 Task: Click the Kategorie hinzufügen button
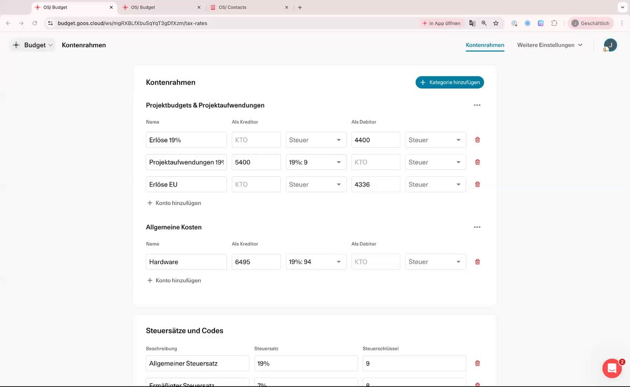(449, 82)
